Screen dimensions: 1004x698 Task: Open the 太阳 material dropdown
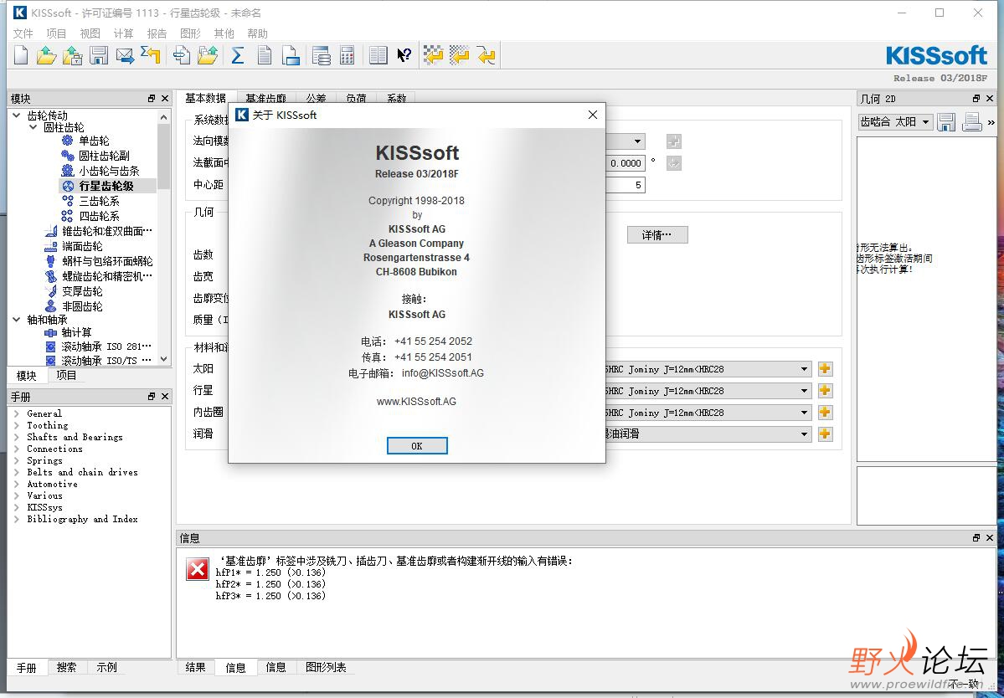pos(804,369)
